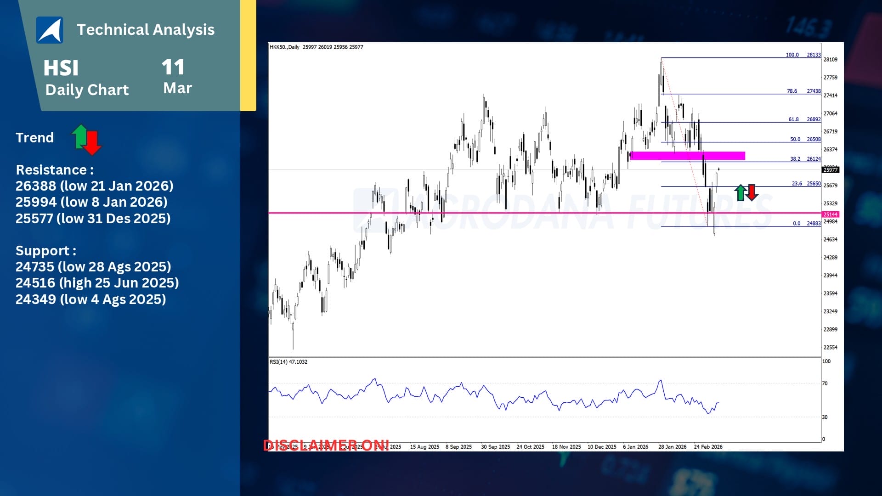The width and height of the screenshot is (882, 496).
Task: Click the current price tag 25977
Action: pos(831,170)
